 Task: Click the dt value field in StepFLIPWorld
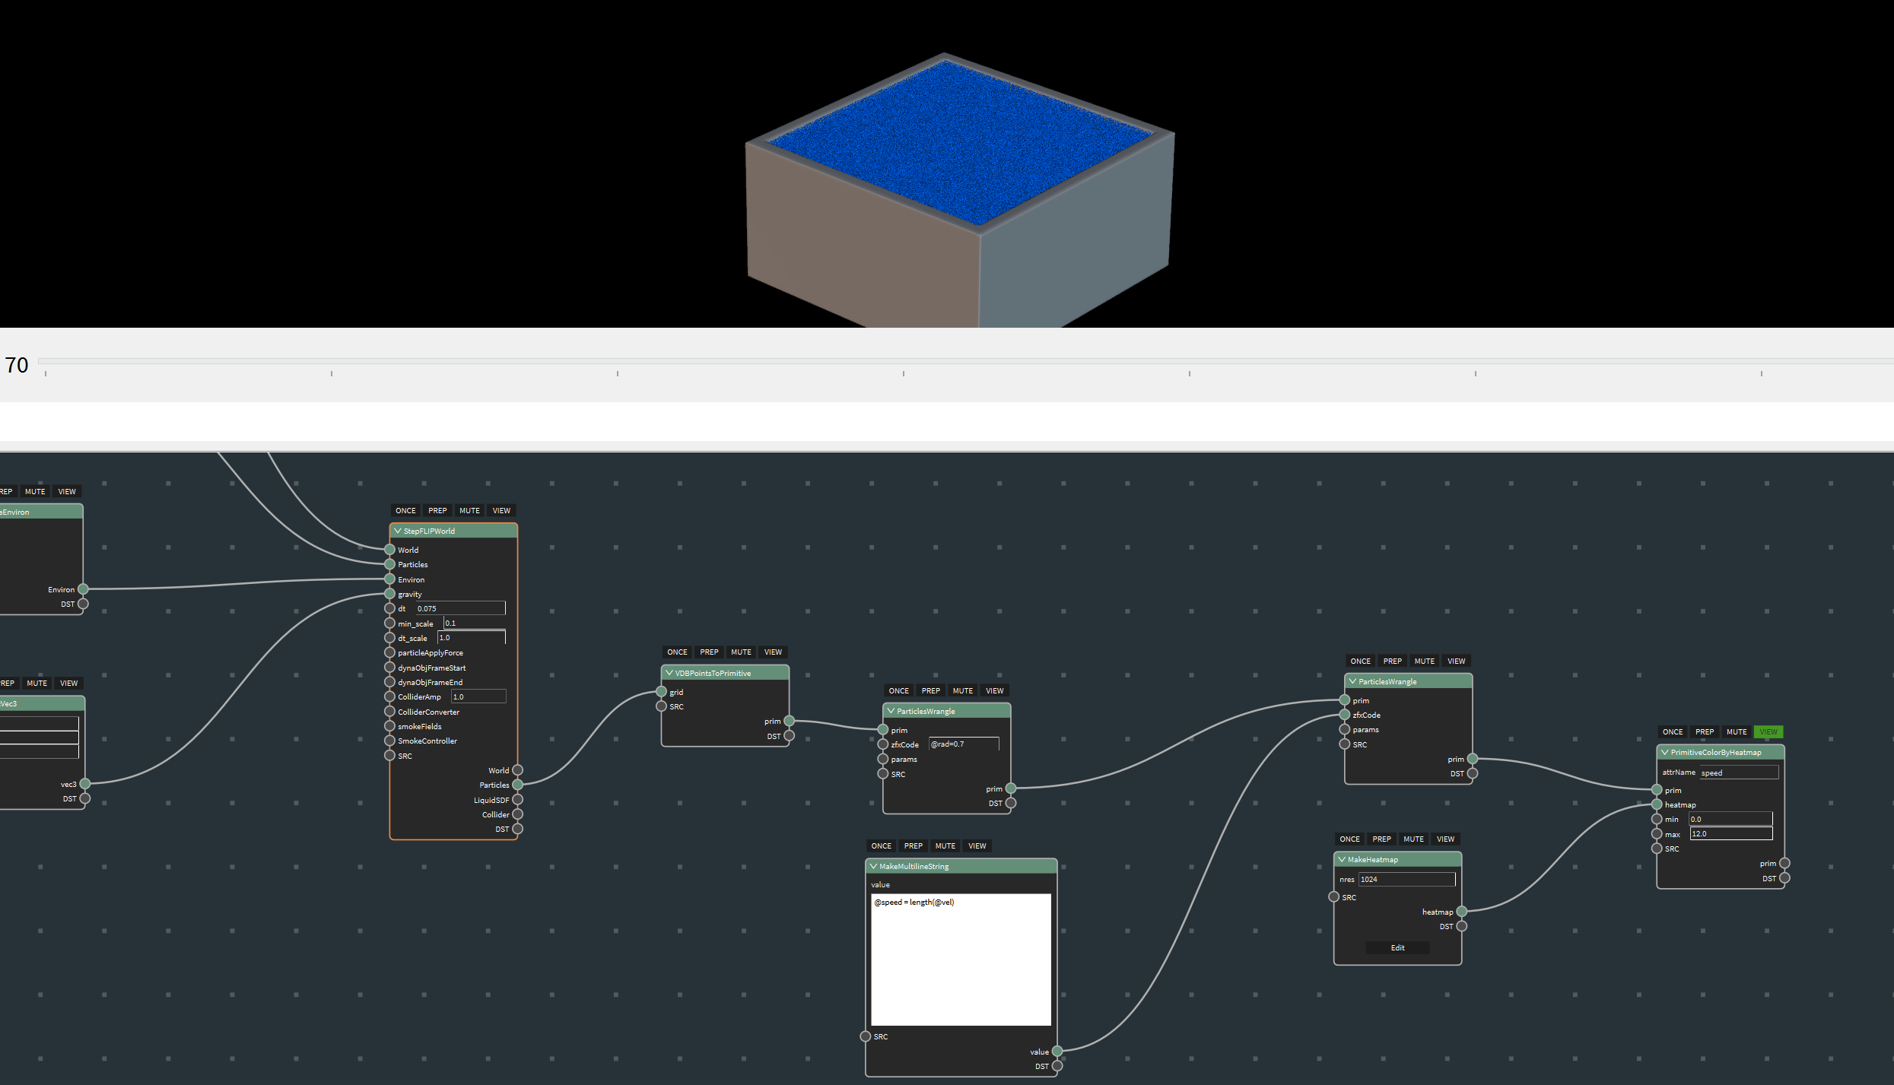tap(459, 608)
